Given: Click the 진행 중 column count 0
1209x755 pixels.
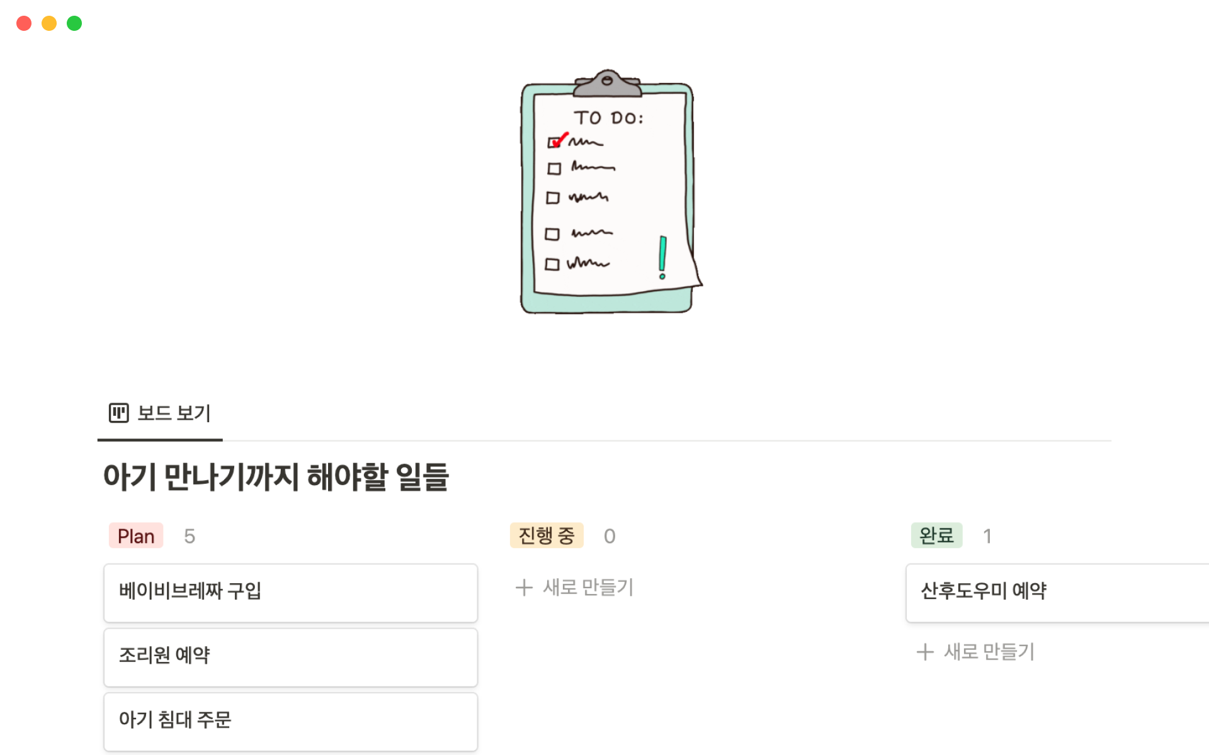Looking at the screenshot, I should [x=609, y=536].
